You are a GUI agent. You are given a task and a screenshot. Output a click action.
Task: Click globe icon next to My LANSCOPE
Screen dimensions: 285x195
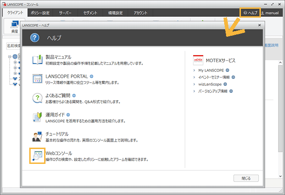coord(227,70)
